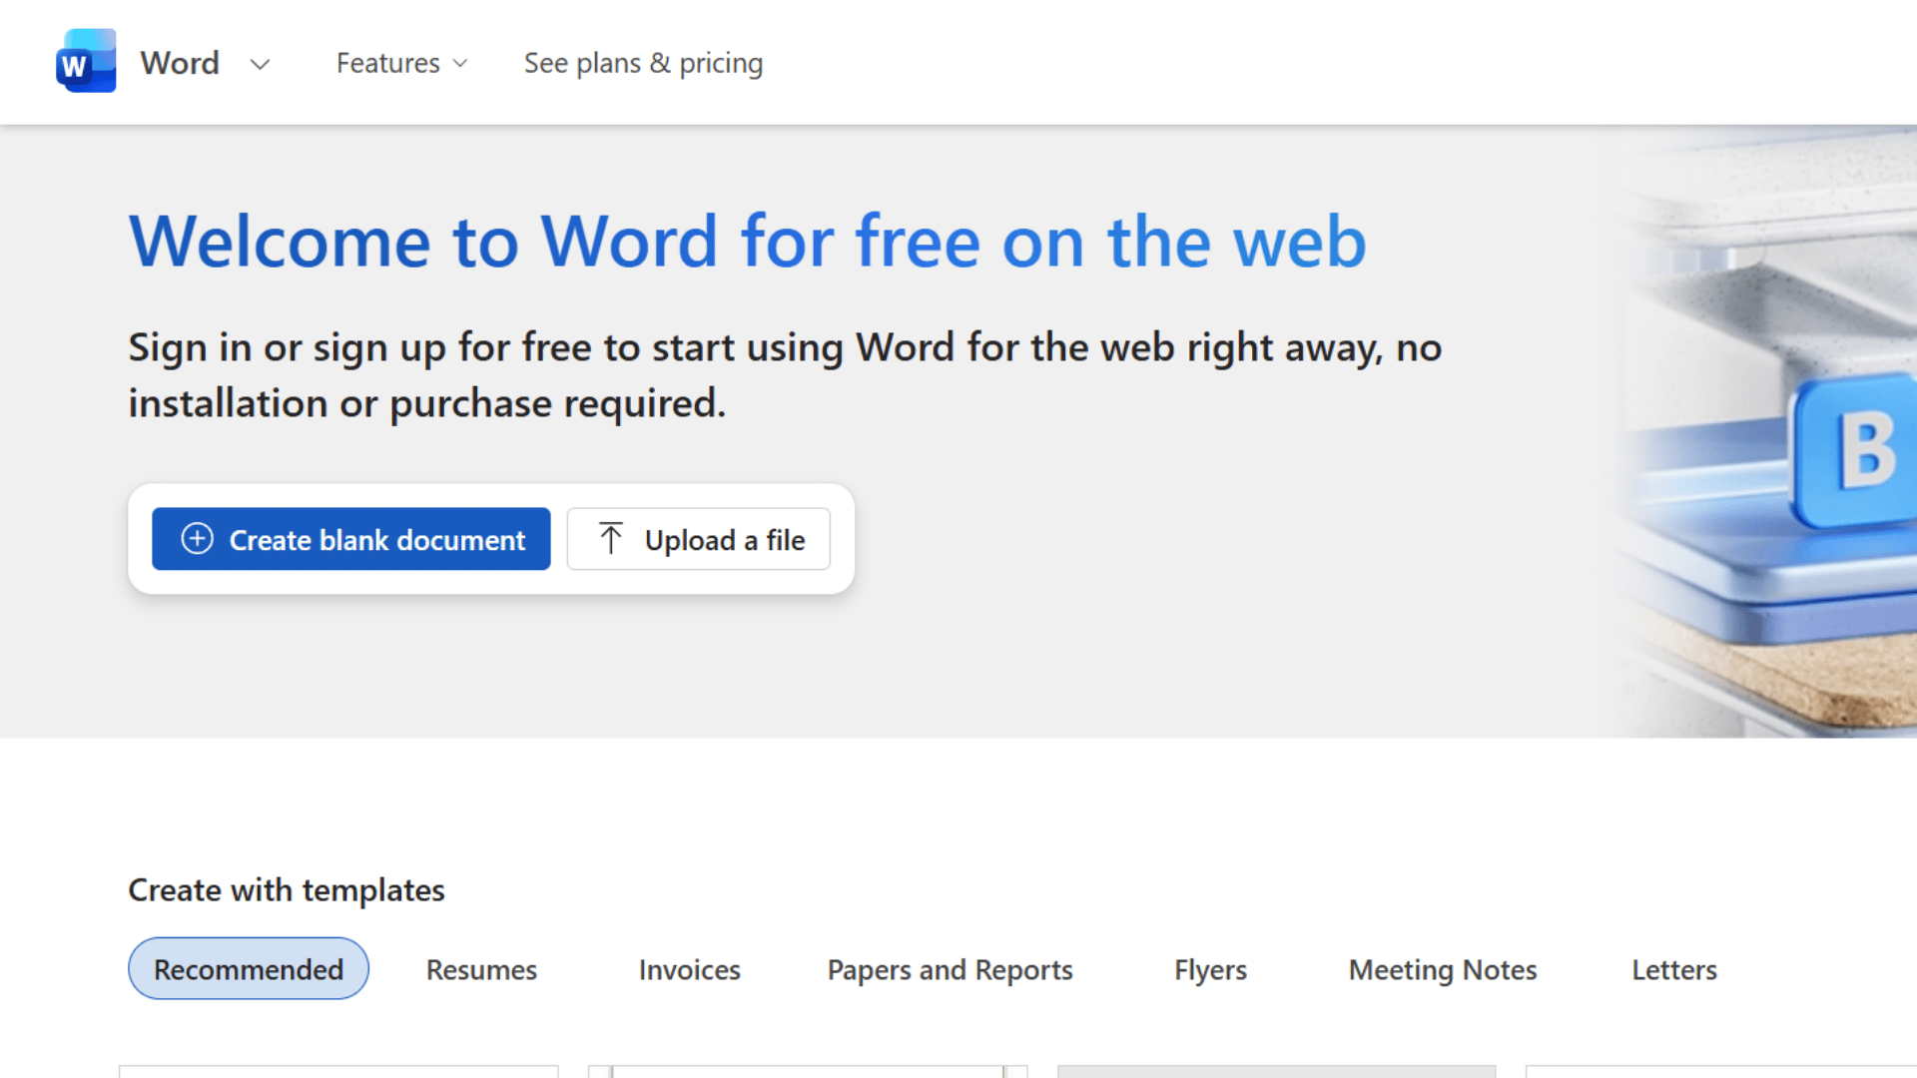Click Upload a file button
The width and height of the screenshot is (1917, 1078).
[x=699, y=539]
